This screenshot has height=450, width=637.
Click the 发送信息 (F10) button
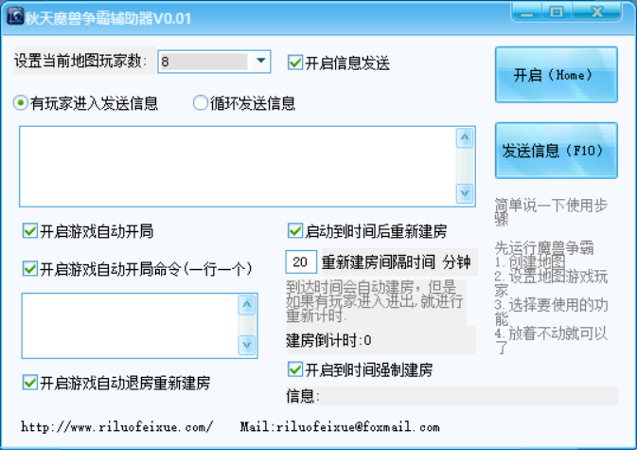(x=557, y=151)
